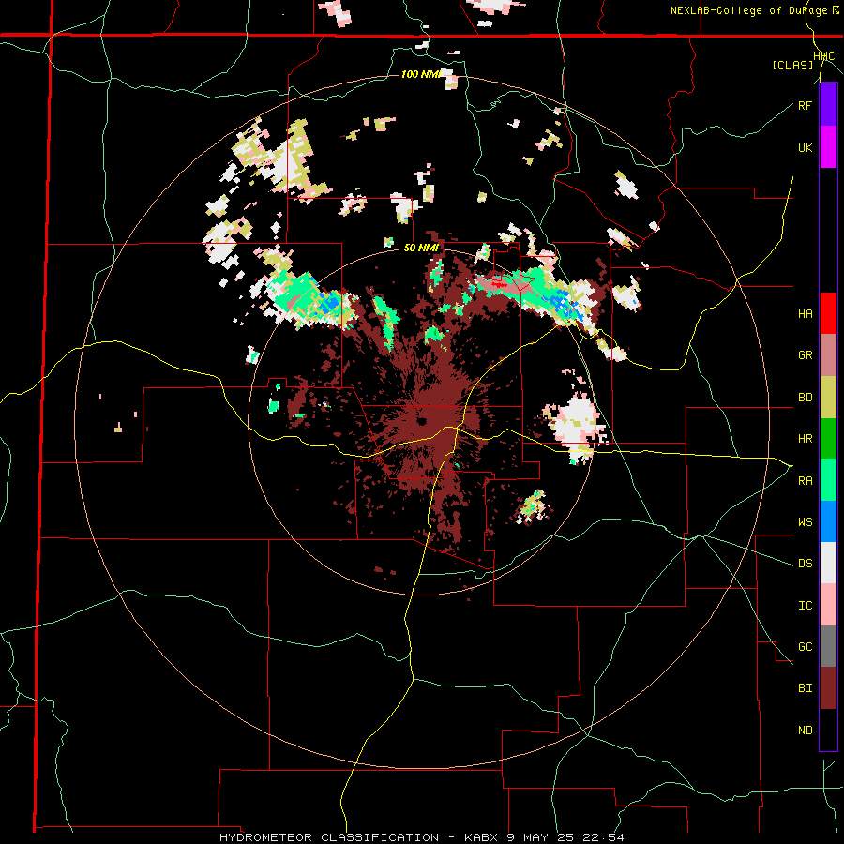This screenshot has height=844, width=844.
Task: Click the magenta UK legend color swatch
Action: click(x=828, y=147)
